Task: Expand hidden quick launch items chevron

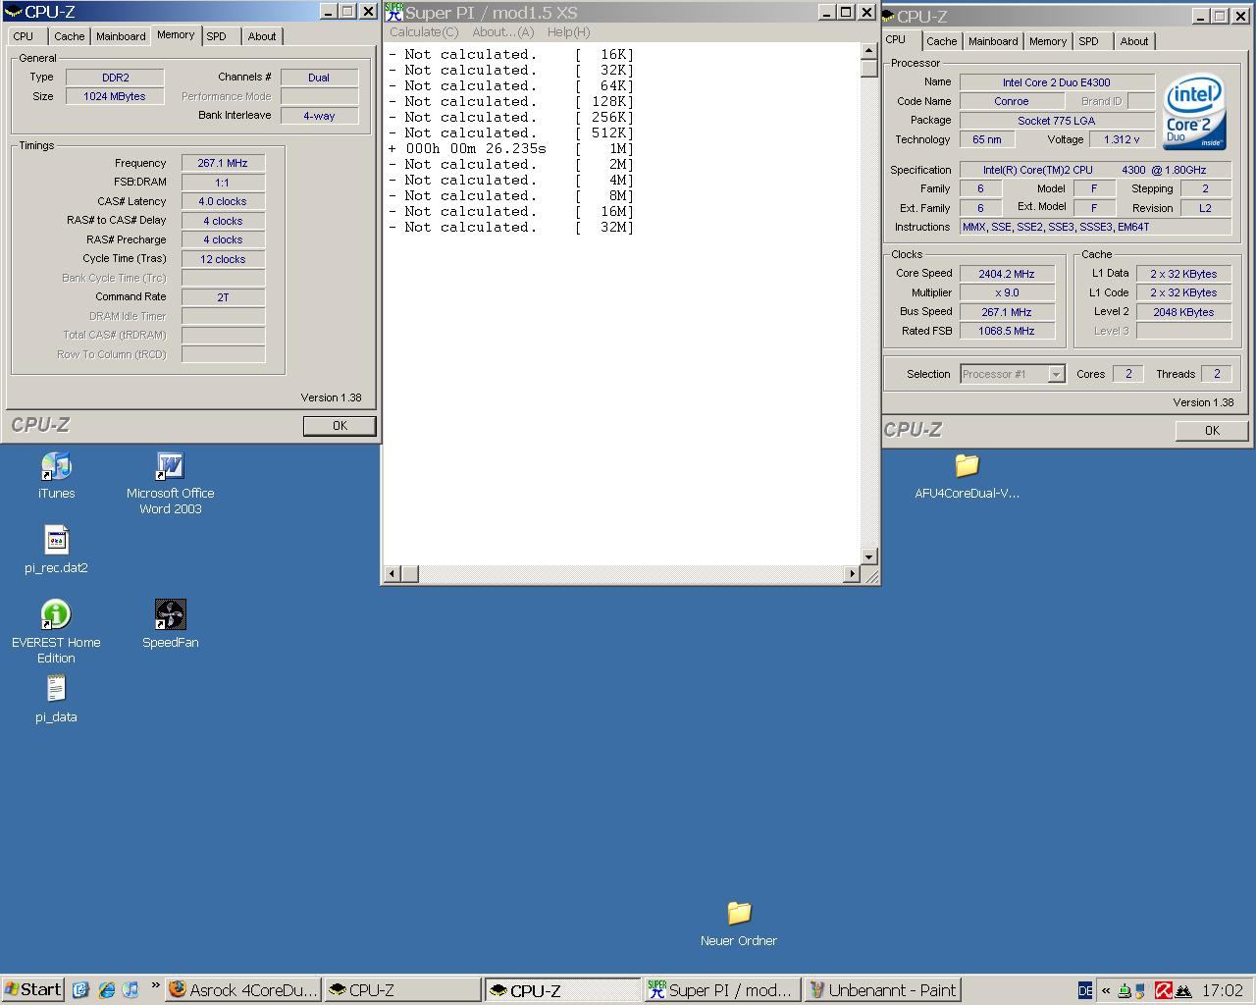Action: pyautogui.click(x=155, y=986)
